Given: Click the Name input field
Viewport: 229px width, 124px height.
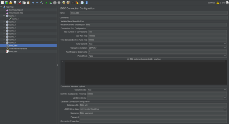Looking at the screenshot, I should point(149,13).
